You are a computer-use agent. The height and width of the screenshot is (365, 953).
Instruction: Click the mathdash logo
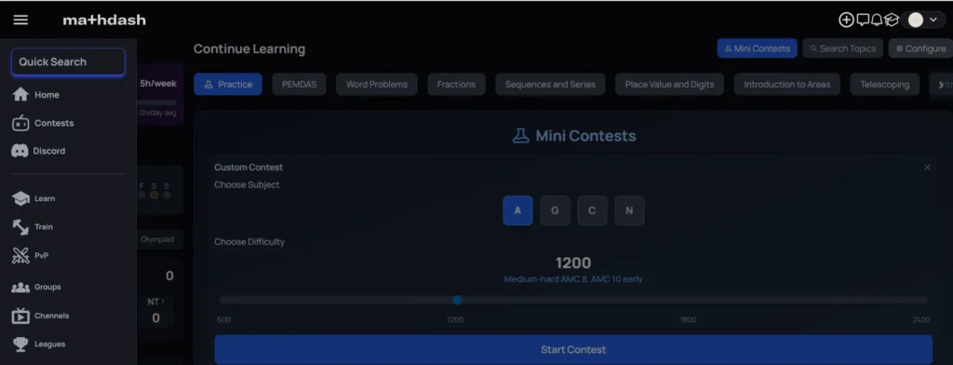pyautogui.click(x=104, y=20)
